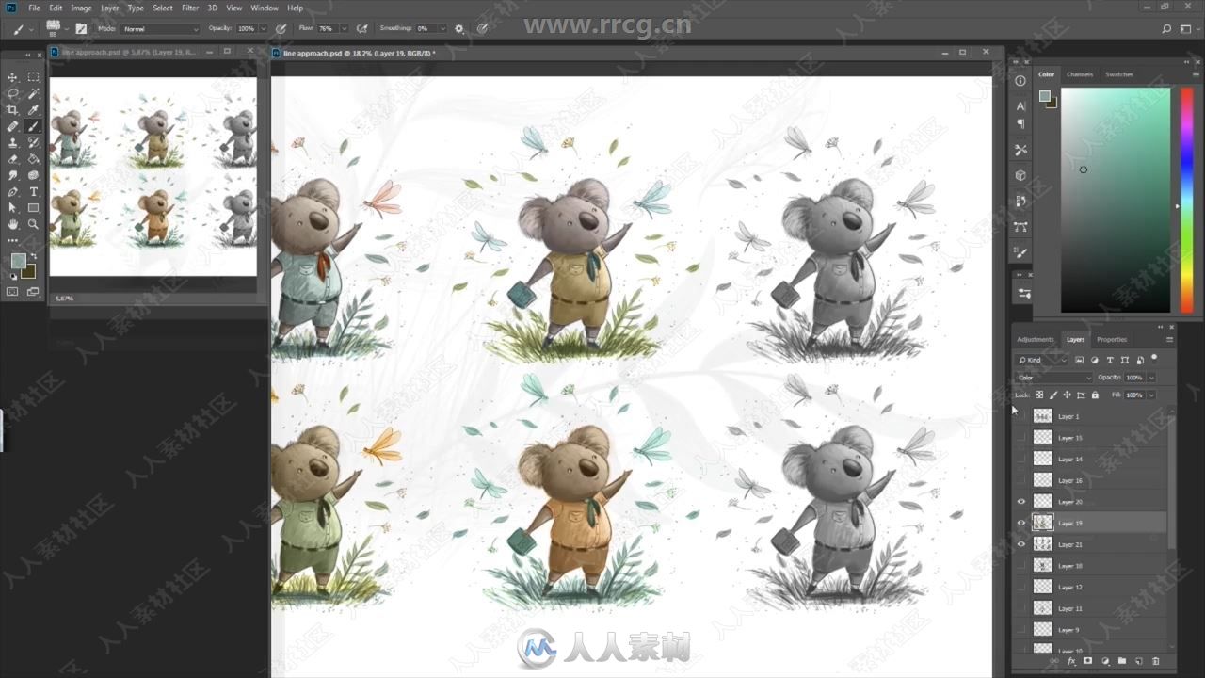The width and height of the screenshot is (1205, 678).
Task: Open the Smoothing dropdown arrow
Action: (445, 29)
